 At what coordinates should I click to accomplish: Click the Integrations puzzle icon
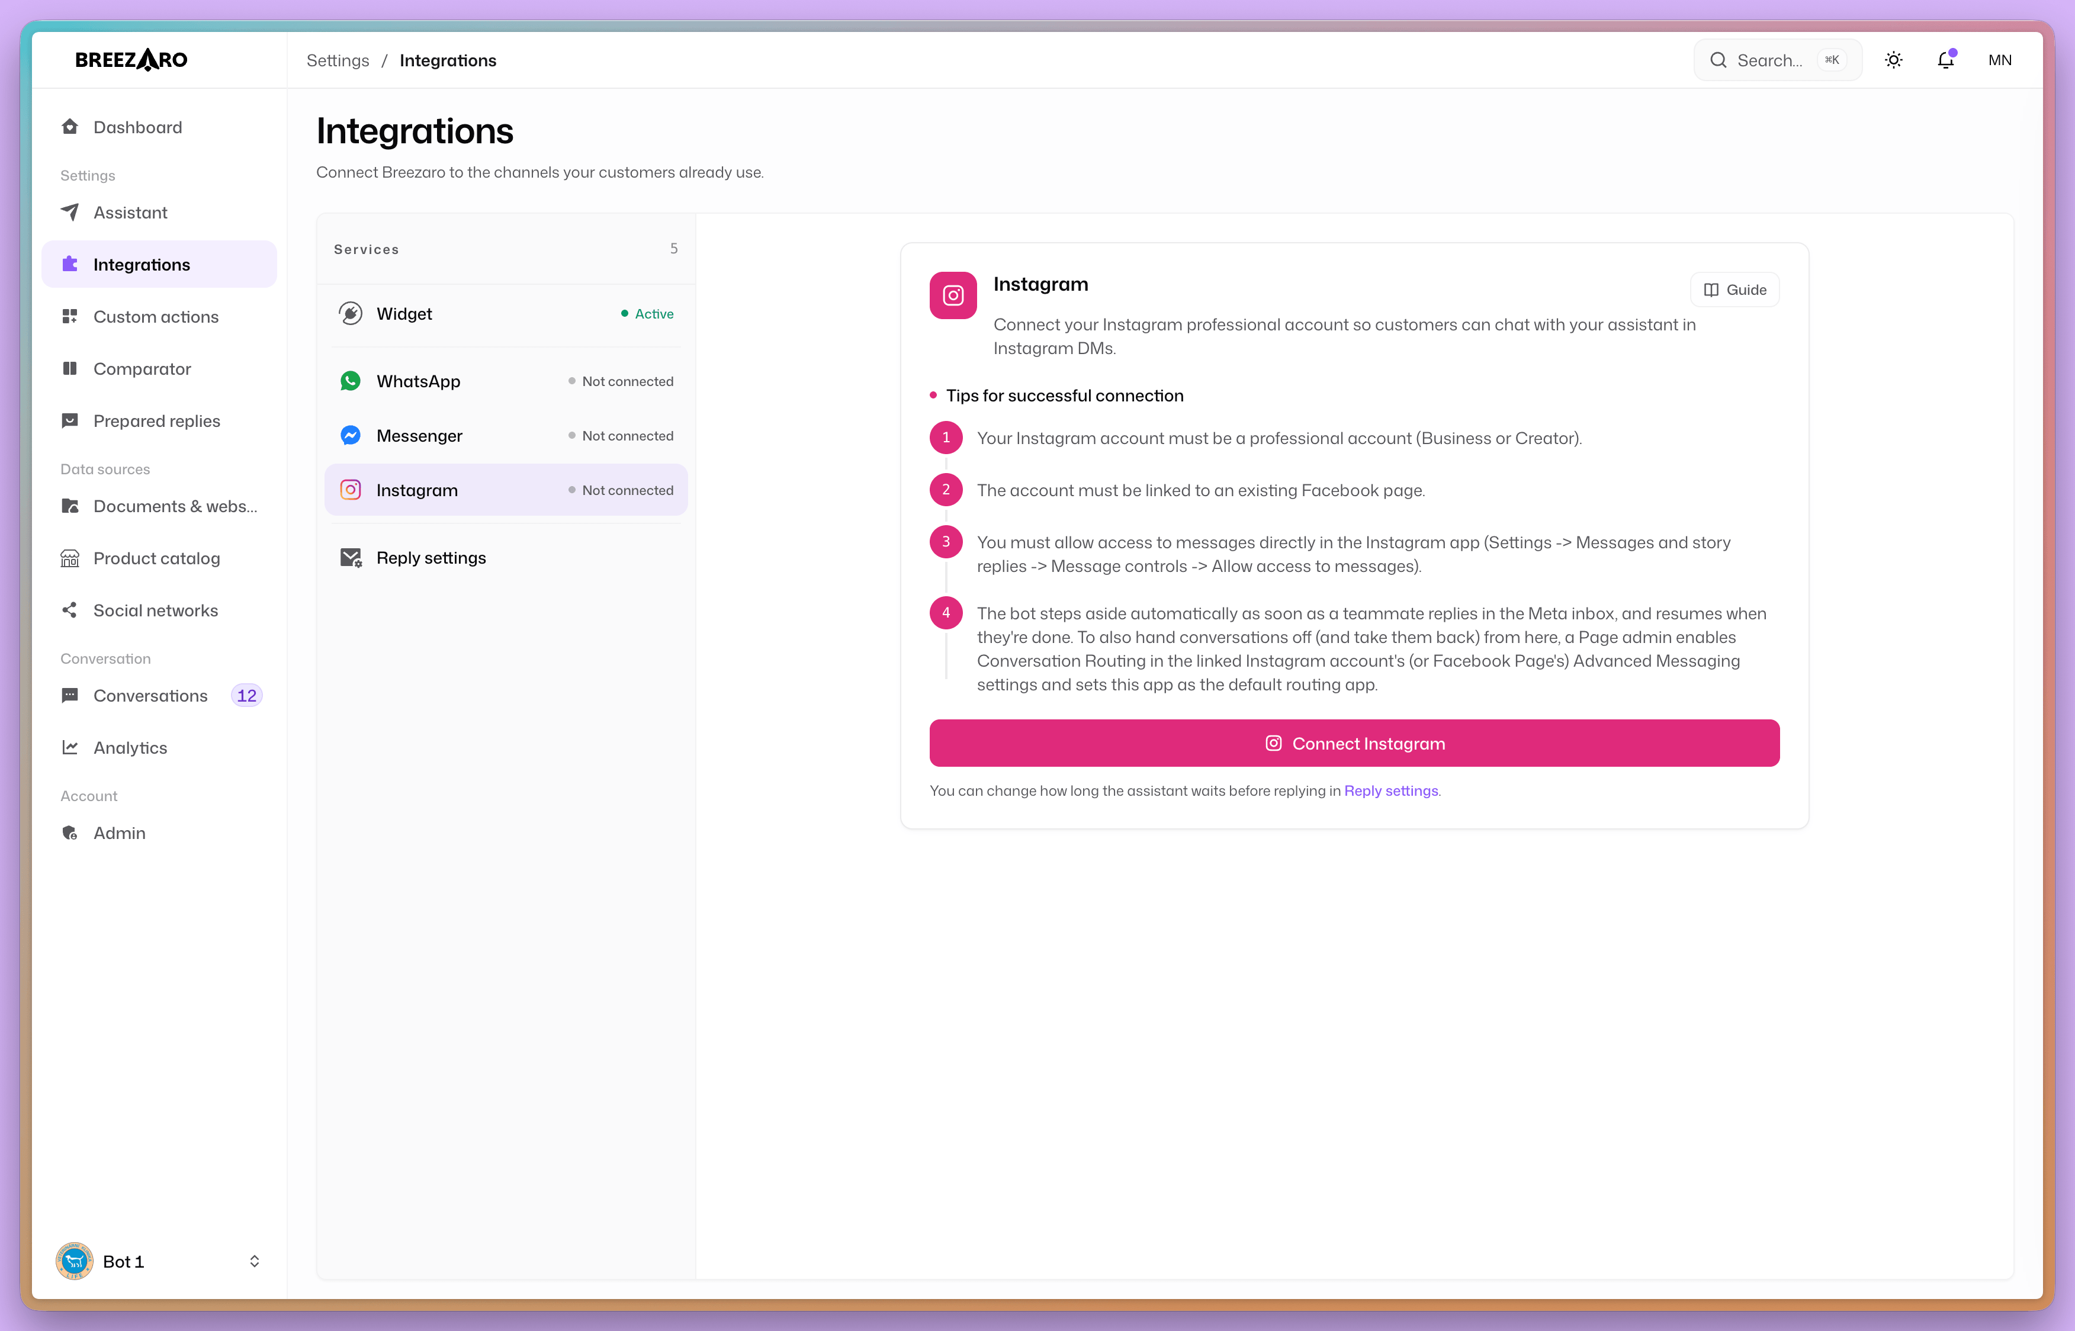70,263
